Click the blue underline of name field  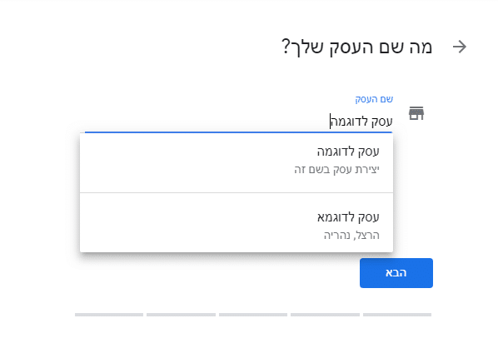coord(238,132)
